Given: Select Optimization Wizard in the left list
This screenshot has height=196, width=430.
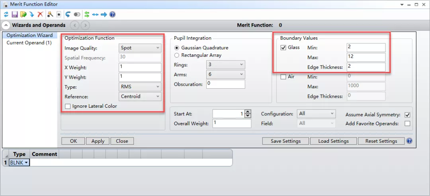Looking at the screenshot, I should [x=29, y=35].
